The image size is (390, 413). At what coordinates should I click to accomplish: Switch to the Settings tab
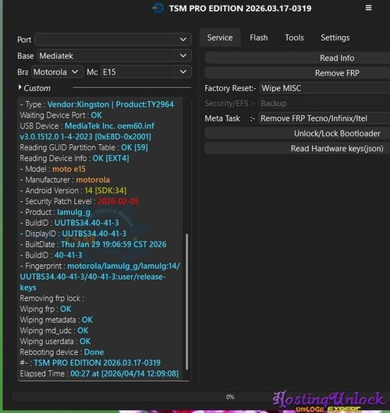(335, 37)
